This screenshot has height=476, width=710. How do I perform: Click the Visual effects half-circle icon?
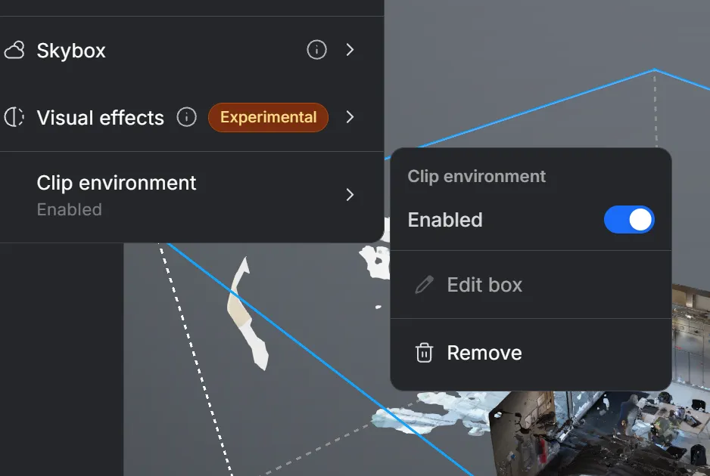[x=14, y=117]
